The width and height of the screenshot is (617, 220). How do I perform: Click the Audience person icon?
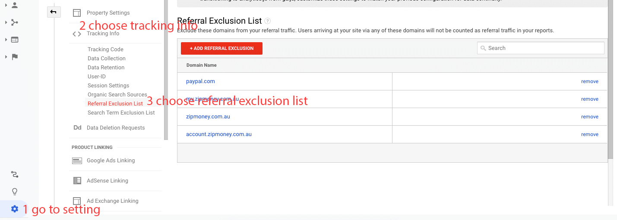click(x=15, y=6)
